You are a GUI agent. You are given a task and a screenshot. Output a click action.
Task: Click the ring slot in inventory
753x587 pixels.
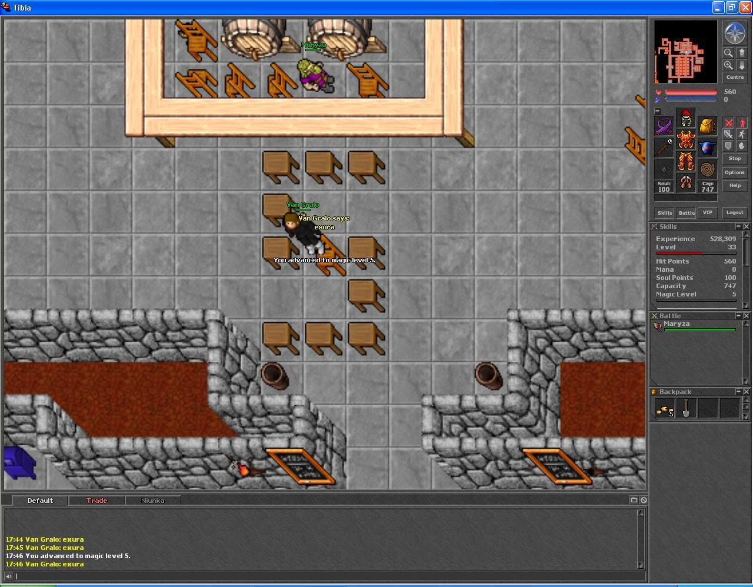point(664,169)
